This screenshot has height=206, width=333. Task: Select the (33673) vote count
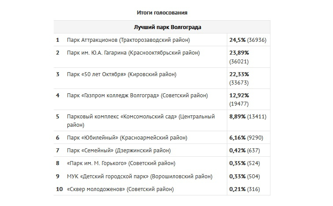[239, 82]
